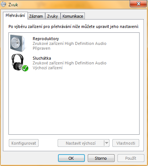Select the Sluchátka device name text
Screen dimensions: 148x166
click(x=42, y=58)
